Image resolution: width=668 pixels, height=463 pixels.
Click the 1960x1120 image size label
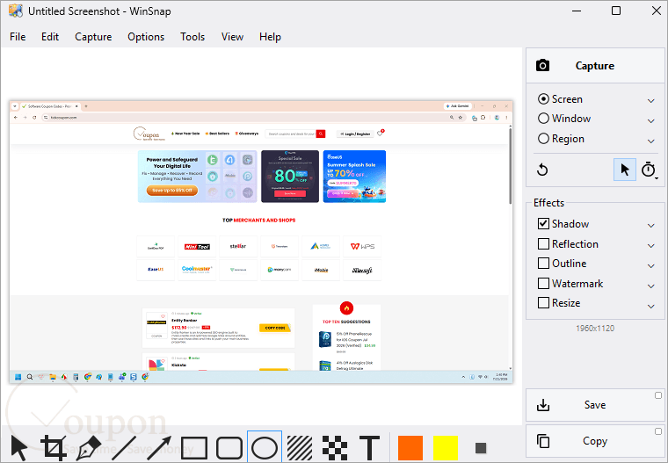[595, 329]
